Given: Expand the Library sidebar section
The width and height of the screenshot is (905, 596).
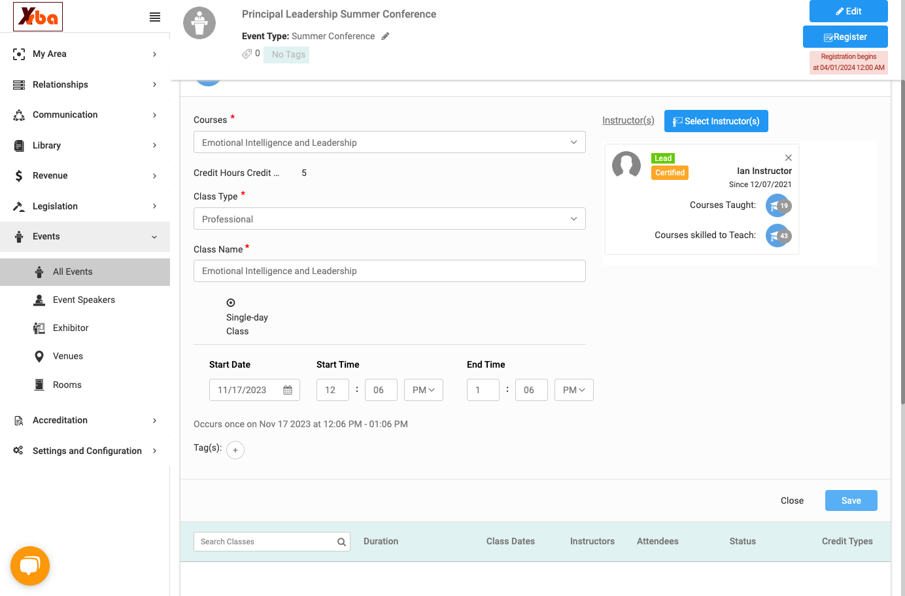Looking at the screenshot, I should pos(85,145).
